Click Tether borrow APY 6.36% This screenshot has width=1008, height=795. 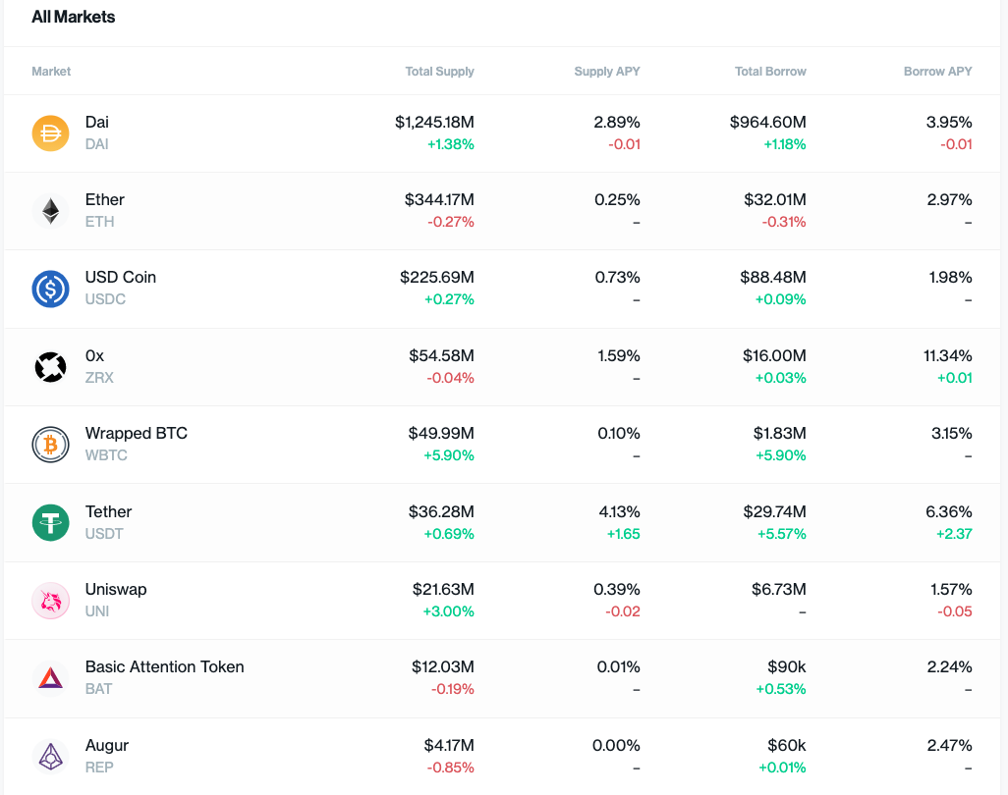click(949, 511)
